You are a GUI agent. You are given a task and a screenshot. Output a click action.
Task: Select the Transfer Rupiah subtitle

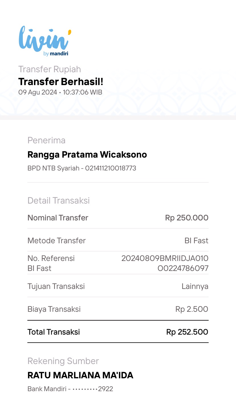[x=50, y=69]
